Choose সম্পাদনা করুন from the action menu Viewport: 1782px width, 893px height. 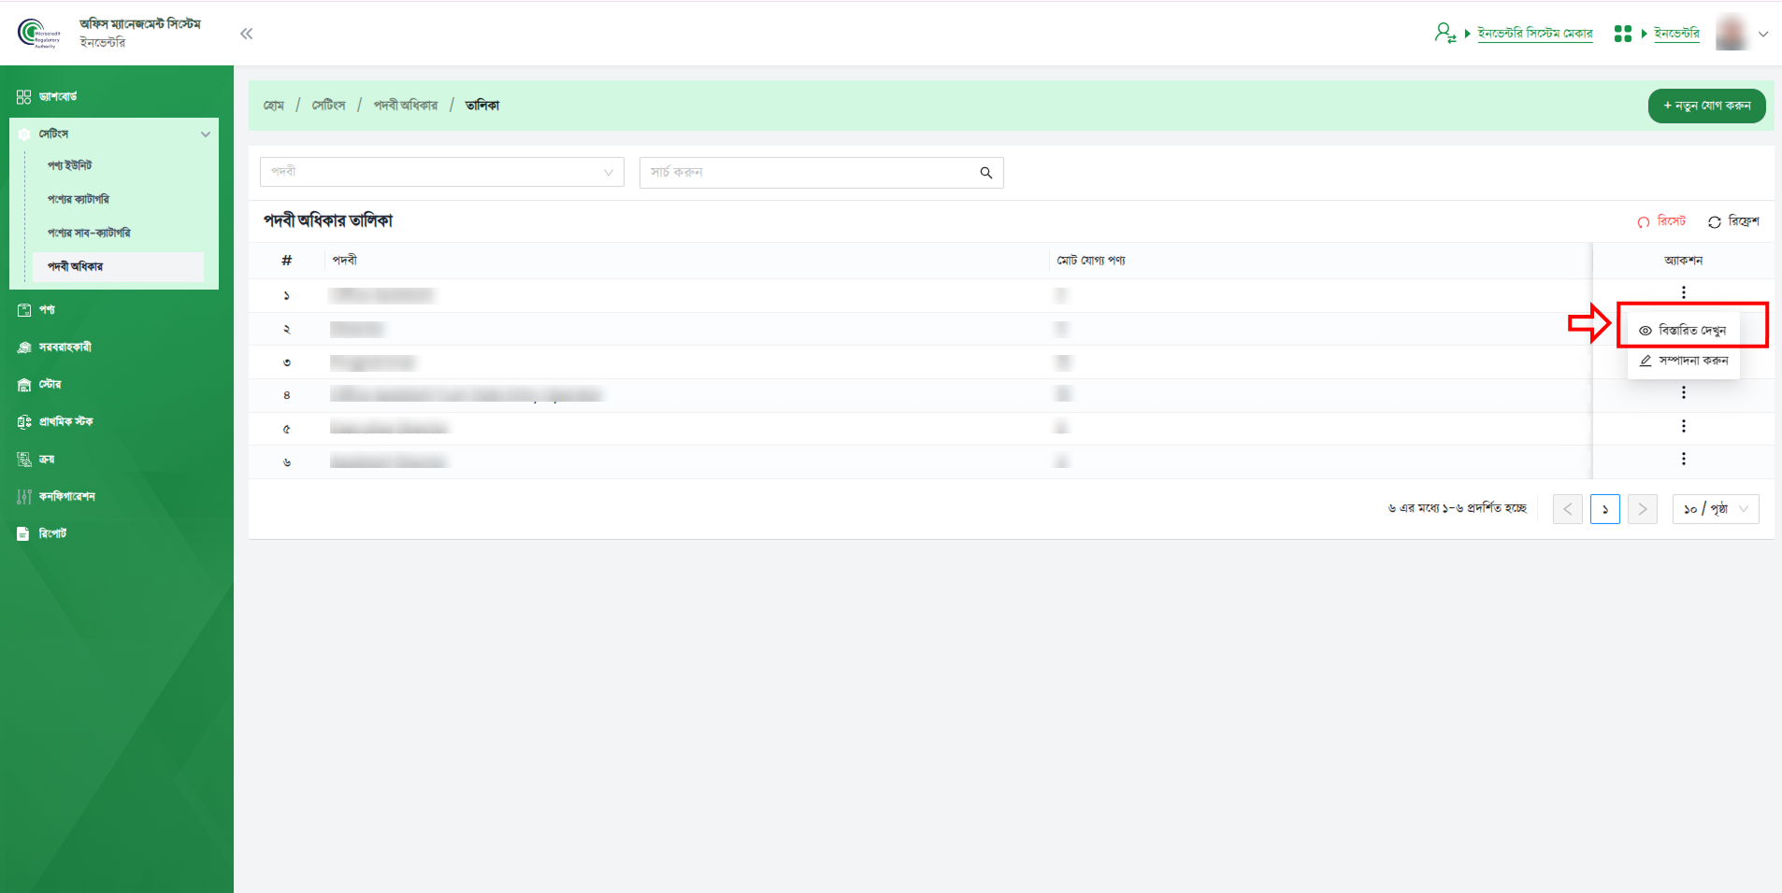coord(1683,361)
